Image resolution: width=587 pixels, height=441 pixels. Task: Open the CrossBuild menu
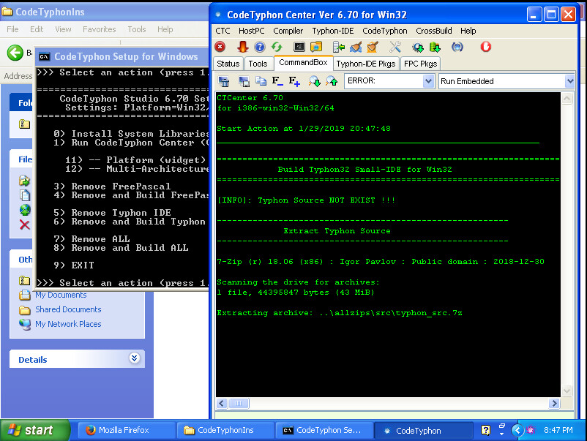click(x=434, y=31)
